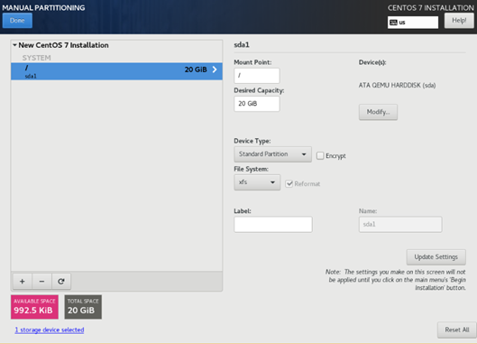Screen dimensions: 477x344
Task: Toggle the Encrypt checkbox
Action: 320,155
